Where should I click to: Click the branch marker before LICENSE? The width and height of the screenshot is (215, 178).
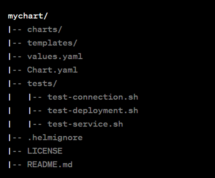(x=15, y=151)
